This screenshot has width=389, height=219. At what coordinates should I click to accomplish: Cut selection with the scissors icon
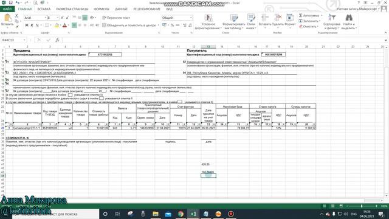(x=16, y=16)
